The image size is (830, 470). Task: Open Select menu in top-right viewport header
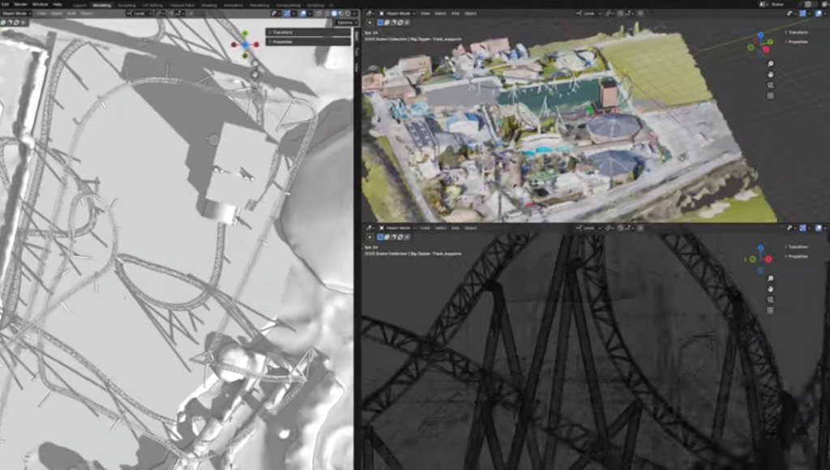(x=440, y=14)
